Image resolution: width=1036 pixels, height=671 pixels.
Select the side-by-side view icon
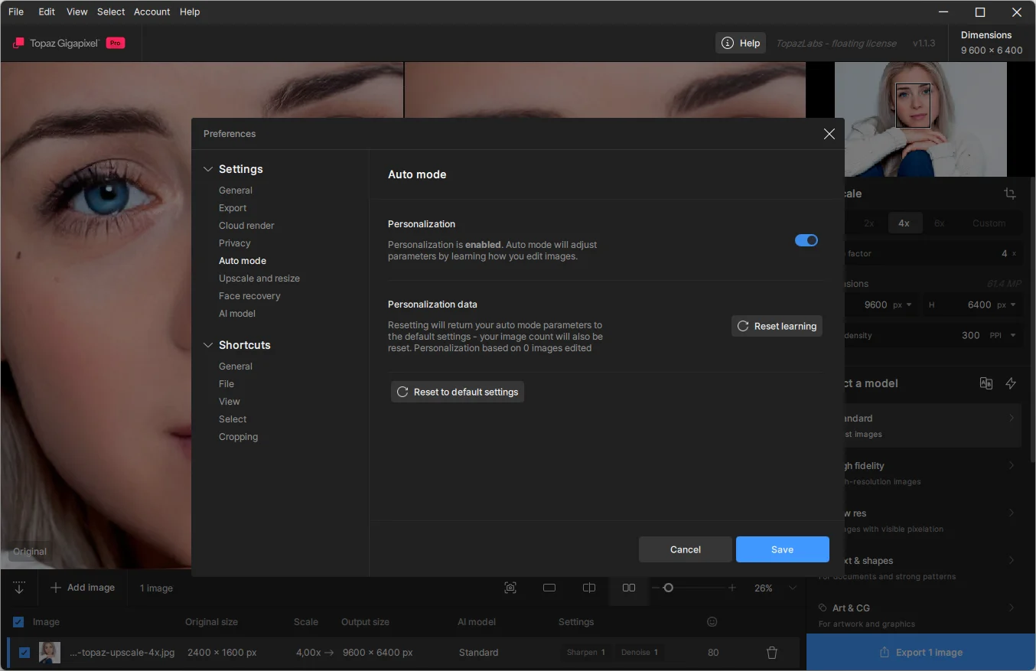pyautogui.click(x=629, y=588)
